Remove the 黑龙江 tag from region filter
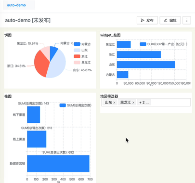This screenshot has width=195, height=183. 133,103
